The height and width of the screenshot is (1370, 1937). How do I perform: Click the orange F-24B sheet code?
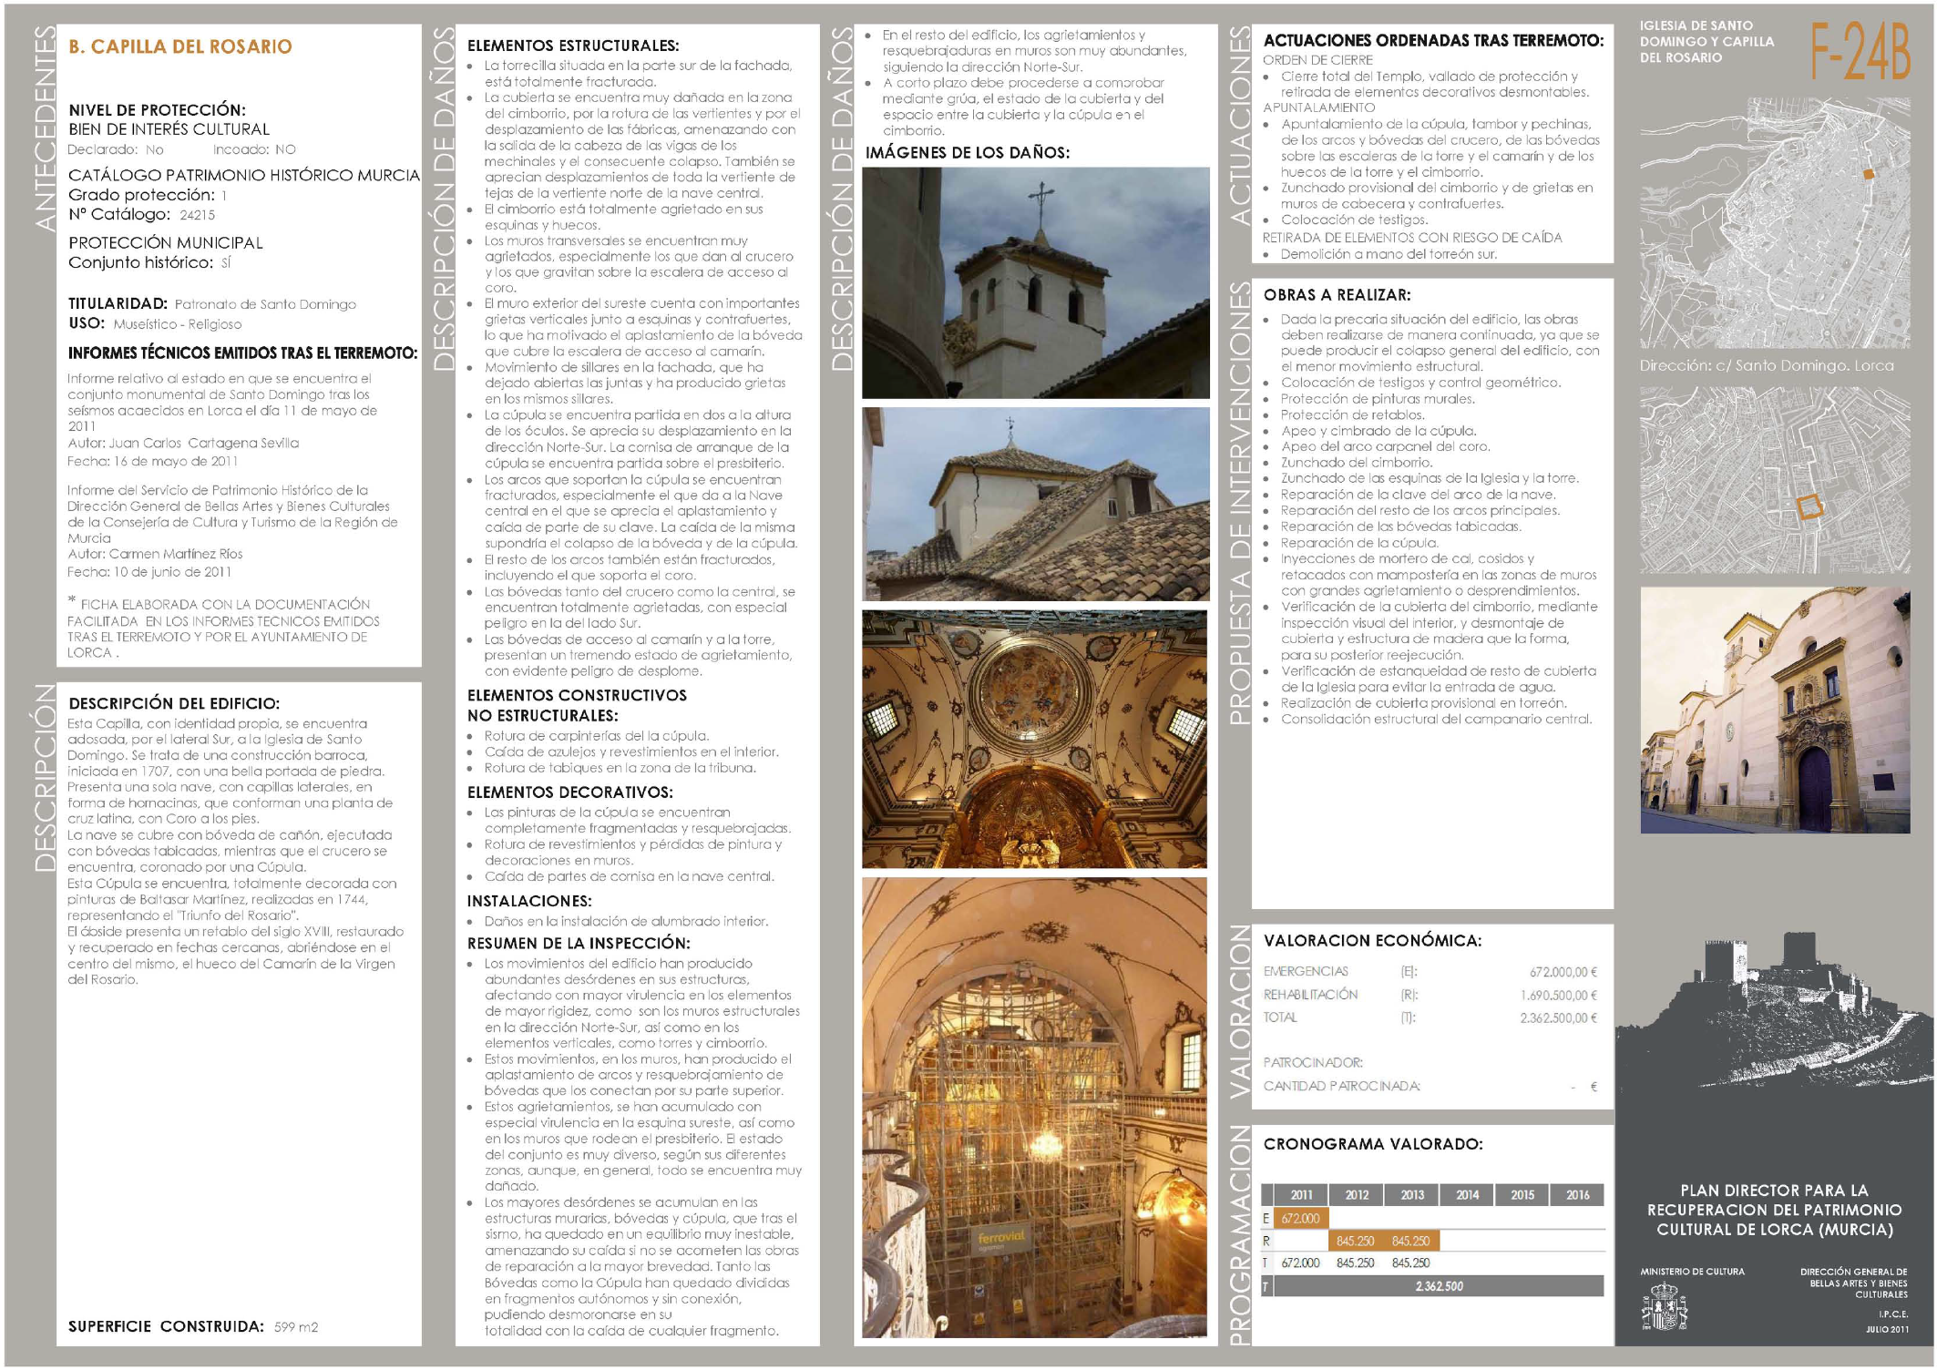pos(1859,53)
